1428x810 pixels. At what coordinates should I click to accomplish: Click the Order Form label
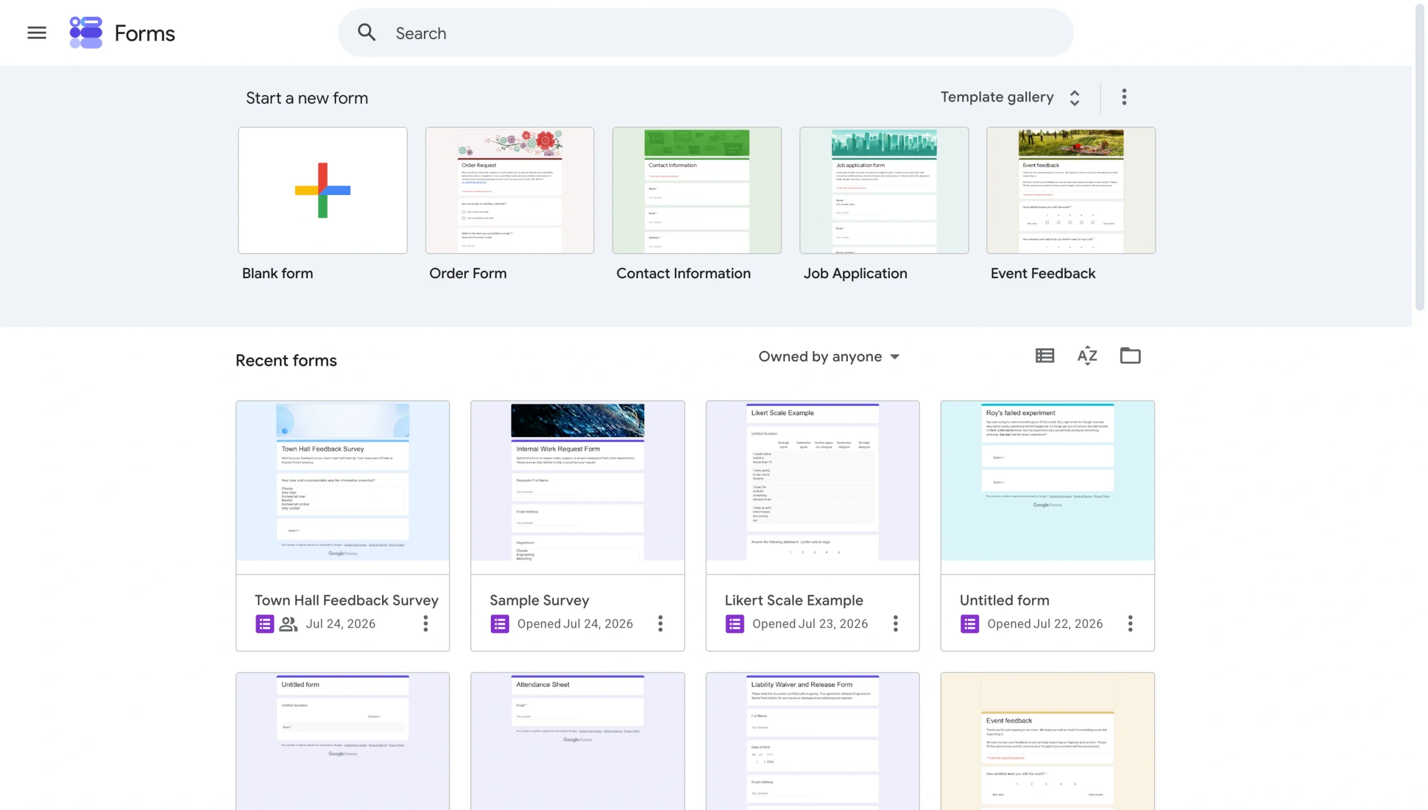(467, 274)
